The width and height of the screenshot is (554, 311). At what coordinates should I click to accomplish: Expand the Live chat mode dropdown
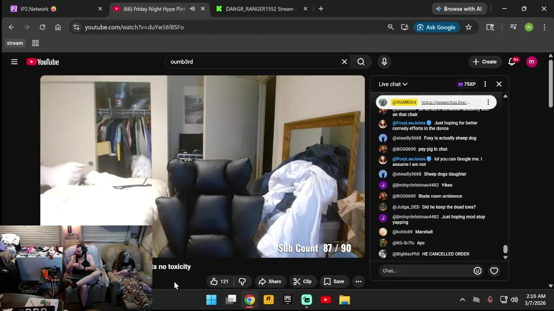(x=393, y=84)
